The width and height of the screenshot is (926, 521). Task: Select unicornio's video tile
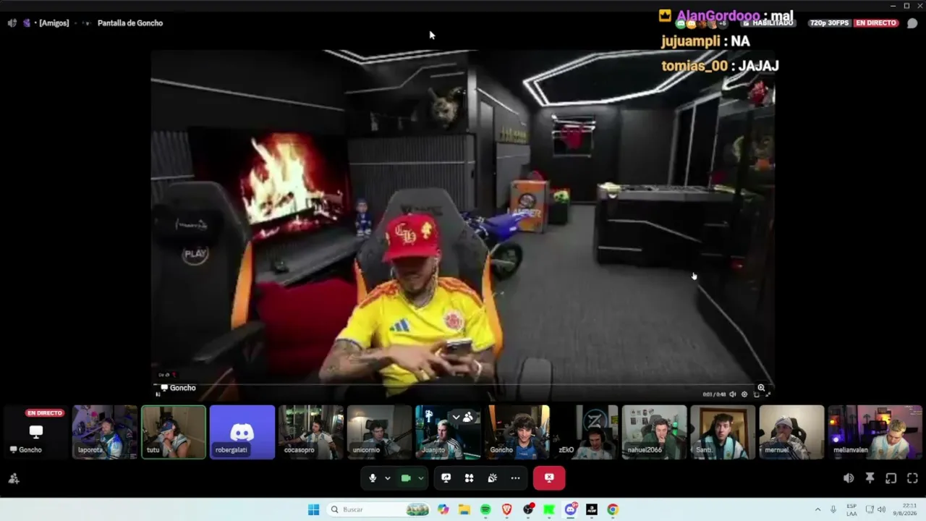tap(380, 432)
